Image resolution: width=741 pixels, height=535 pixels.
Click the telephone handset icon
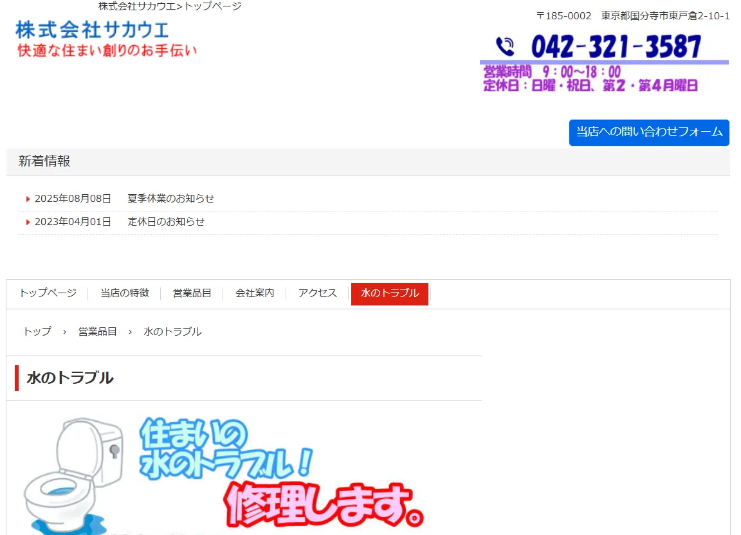point(506,47)
